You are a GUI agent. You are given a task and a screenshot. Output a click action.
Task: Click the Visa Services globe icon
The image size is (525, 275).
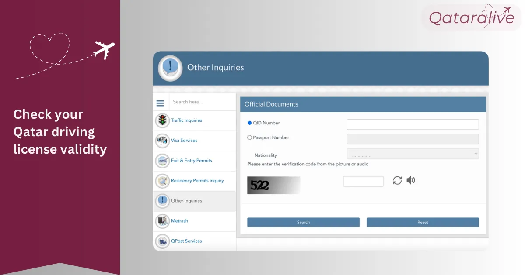(x=162, y=141)
